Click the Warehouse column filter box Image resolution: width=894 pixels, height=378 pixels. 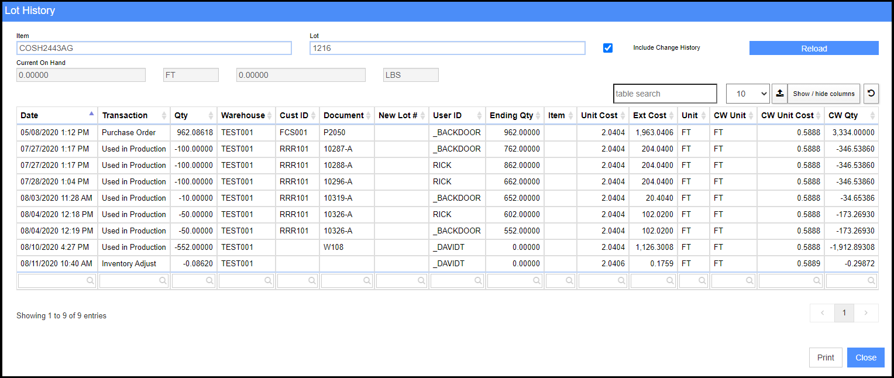[x=246, y=281]
